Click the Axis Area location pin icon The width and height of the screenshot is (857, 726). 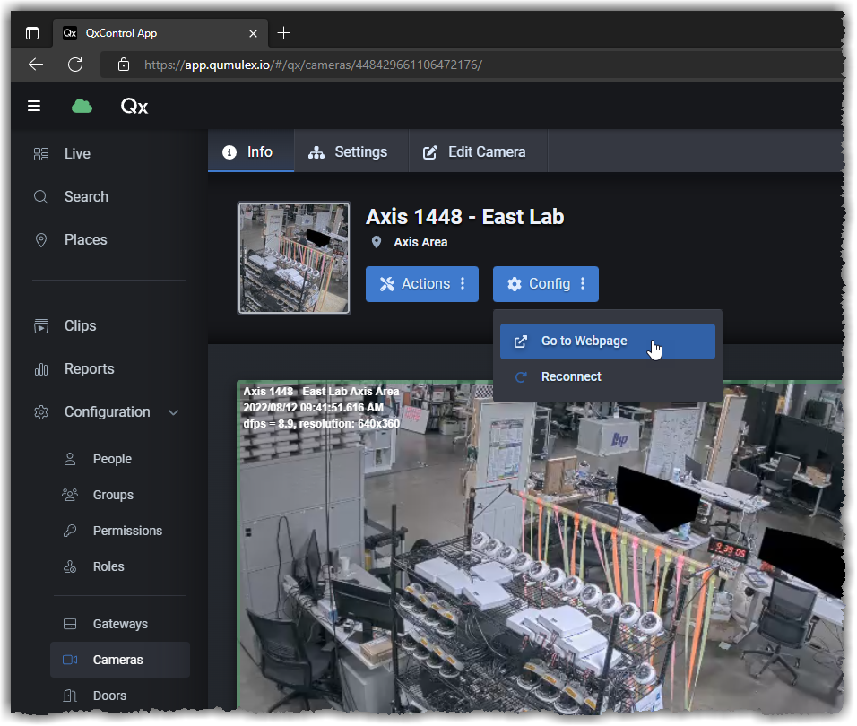376,242
